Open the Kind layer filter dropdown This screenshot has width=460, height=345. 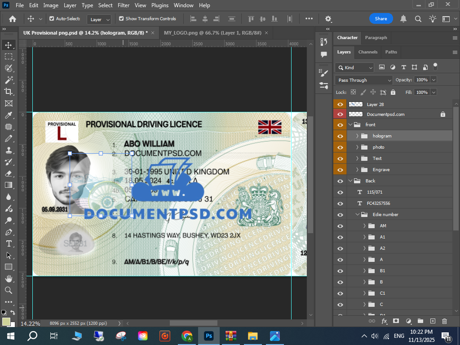[x=355, y=67]
